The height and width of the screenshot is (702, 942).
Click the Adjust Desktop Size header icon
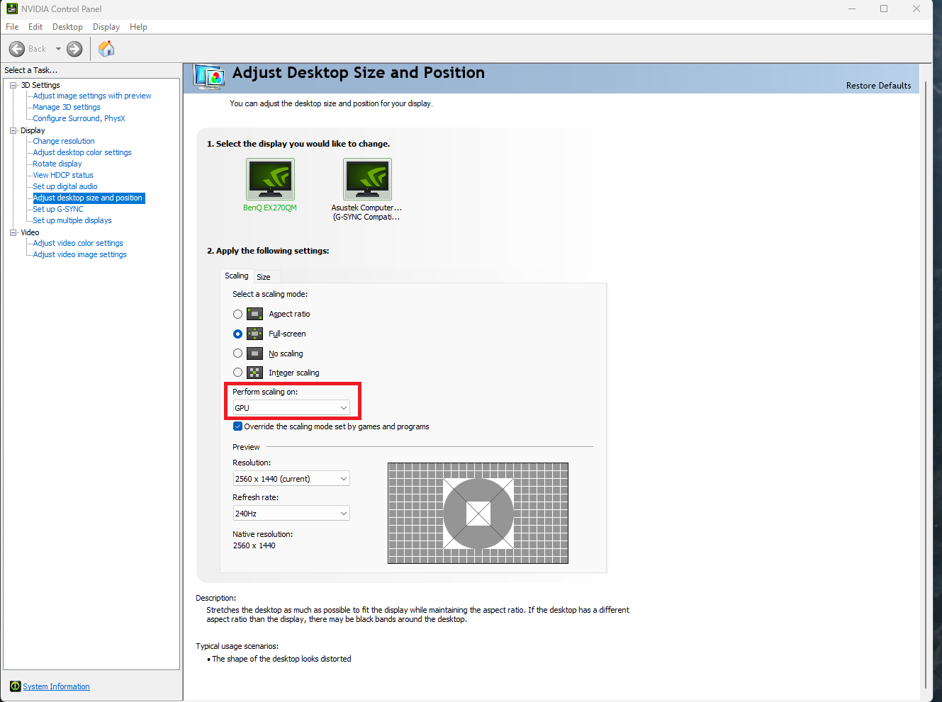(x=210, y=77)
